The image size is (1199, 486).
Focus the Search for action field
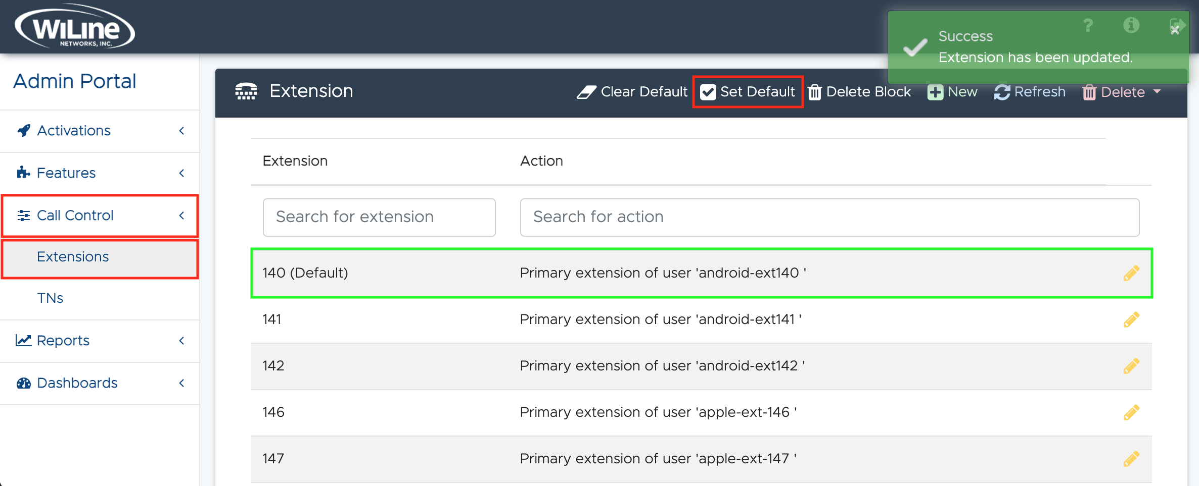click(x=829, y=217)
